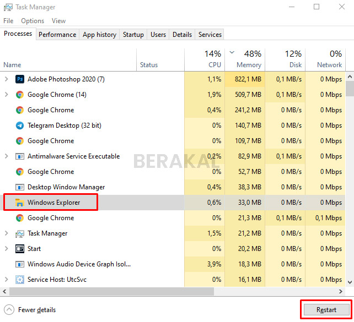354x322 pixels.
Task: Click the sort arrow above Memory column
Action: [x=232, y=52]
